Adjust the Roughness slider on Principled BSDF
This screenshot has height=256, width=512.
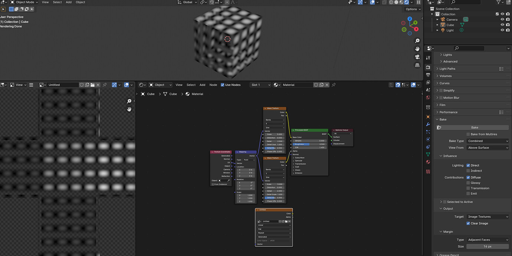pos(309,144)
